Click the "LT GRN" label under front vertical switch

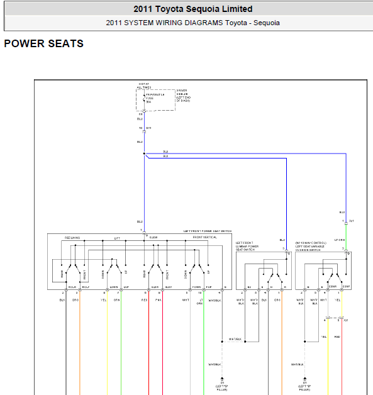coord(200,302)
